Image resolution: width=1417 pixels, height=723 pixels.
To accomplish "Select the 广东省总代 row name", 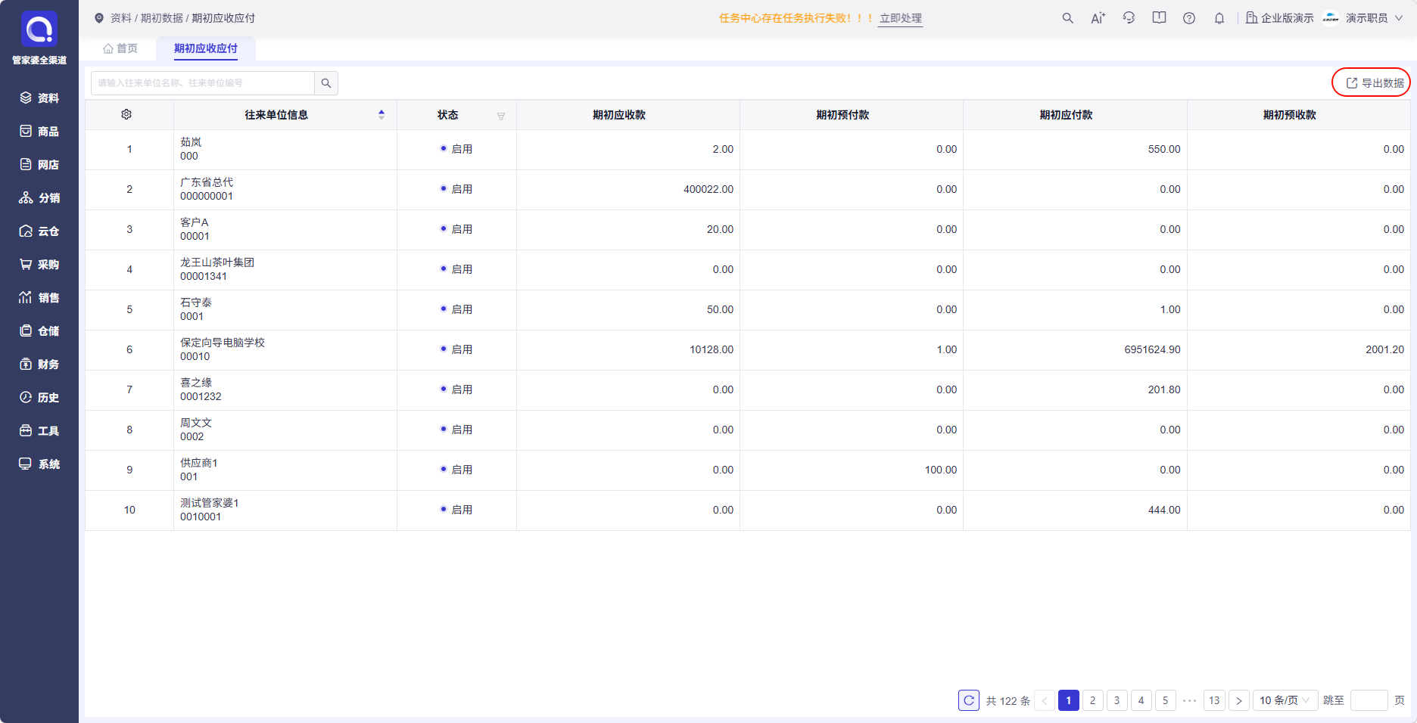I will pos(207,182).
